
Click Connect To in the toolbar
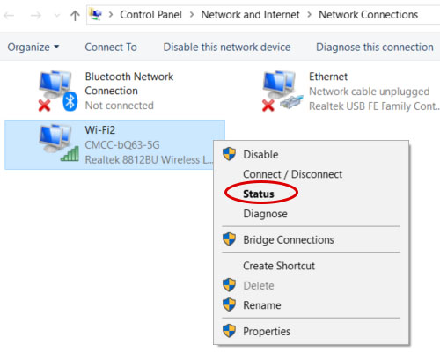pyautogui.click(x=111, y=47)
